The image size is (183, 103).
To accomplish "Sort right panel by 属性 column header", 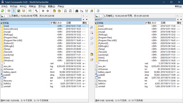I will pos(179,23).
